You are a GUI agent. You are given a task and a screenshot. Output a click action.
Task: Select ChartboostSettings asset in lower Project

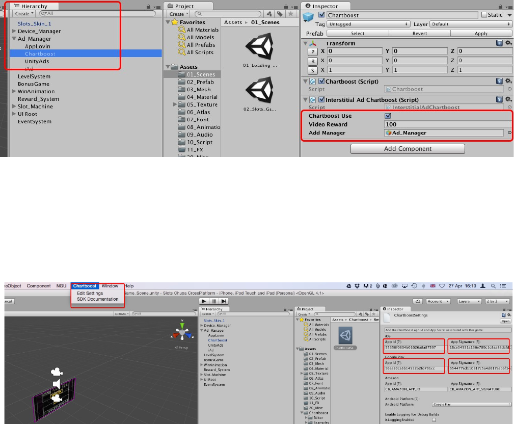[345, 338]
